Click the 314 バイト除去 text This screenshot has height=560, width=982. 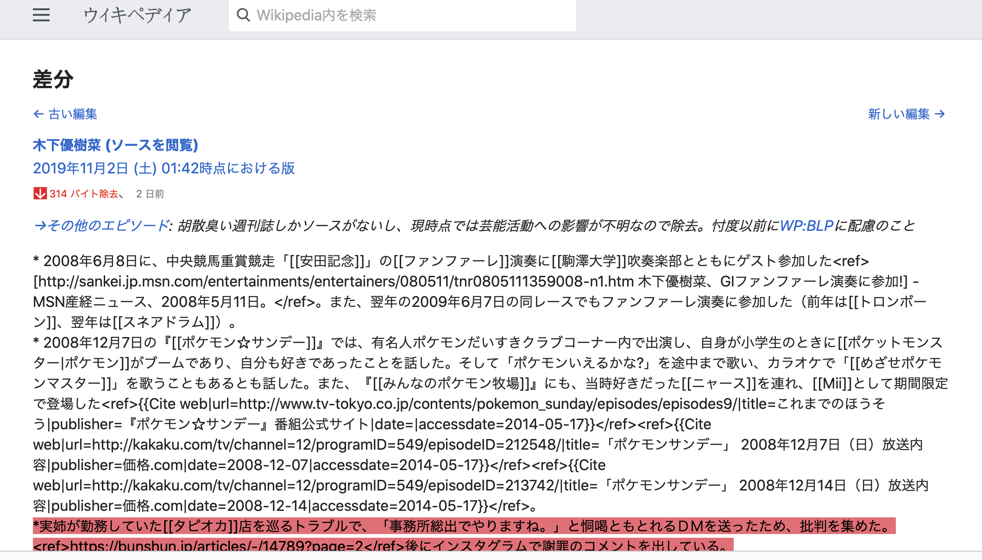pos(84,194)
